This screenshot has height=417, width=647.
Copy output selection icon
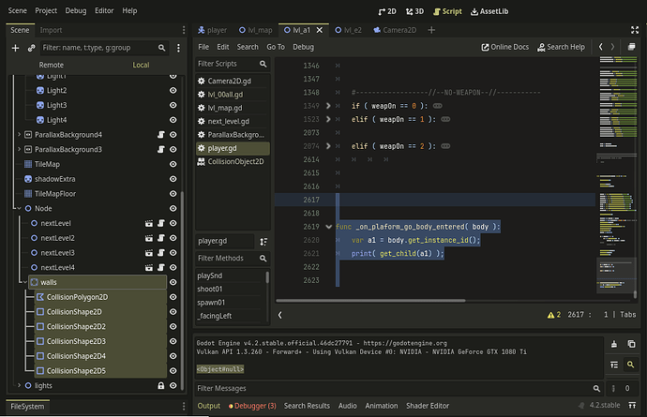[x=631, y=344]
